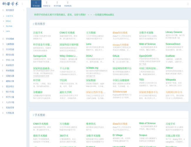Open the 科研社交 tab
Image resolution: width=191 pixels, height=147 pixels.
coord(47,4)
